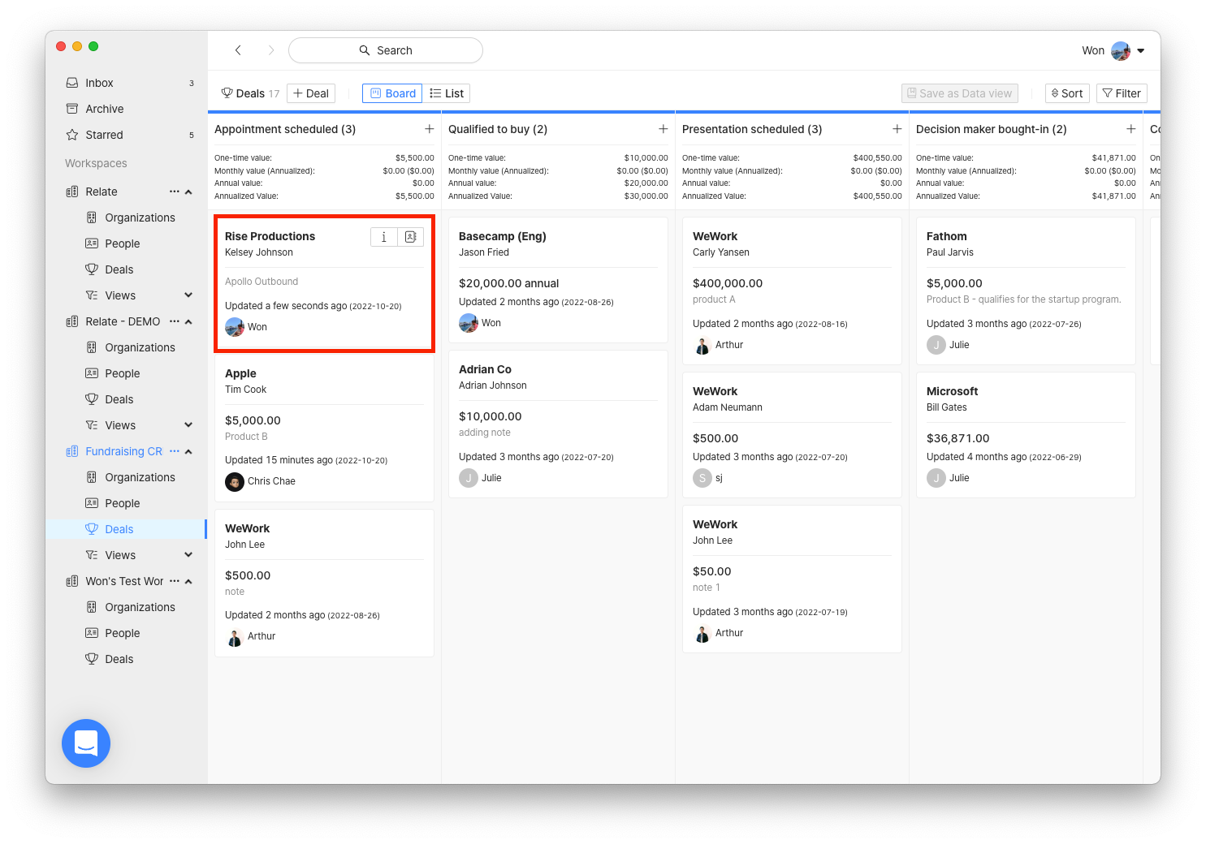Expand Views under Relate - DEMO

point(188,425)
